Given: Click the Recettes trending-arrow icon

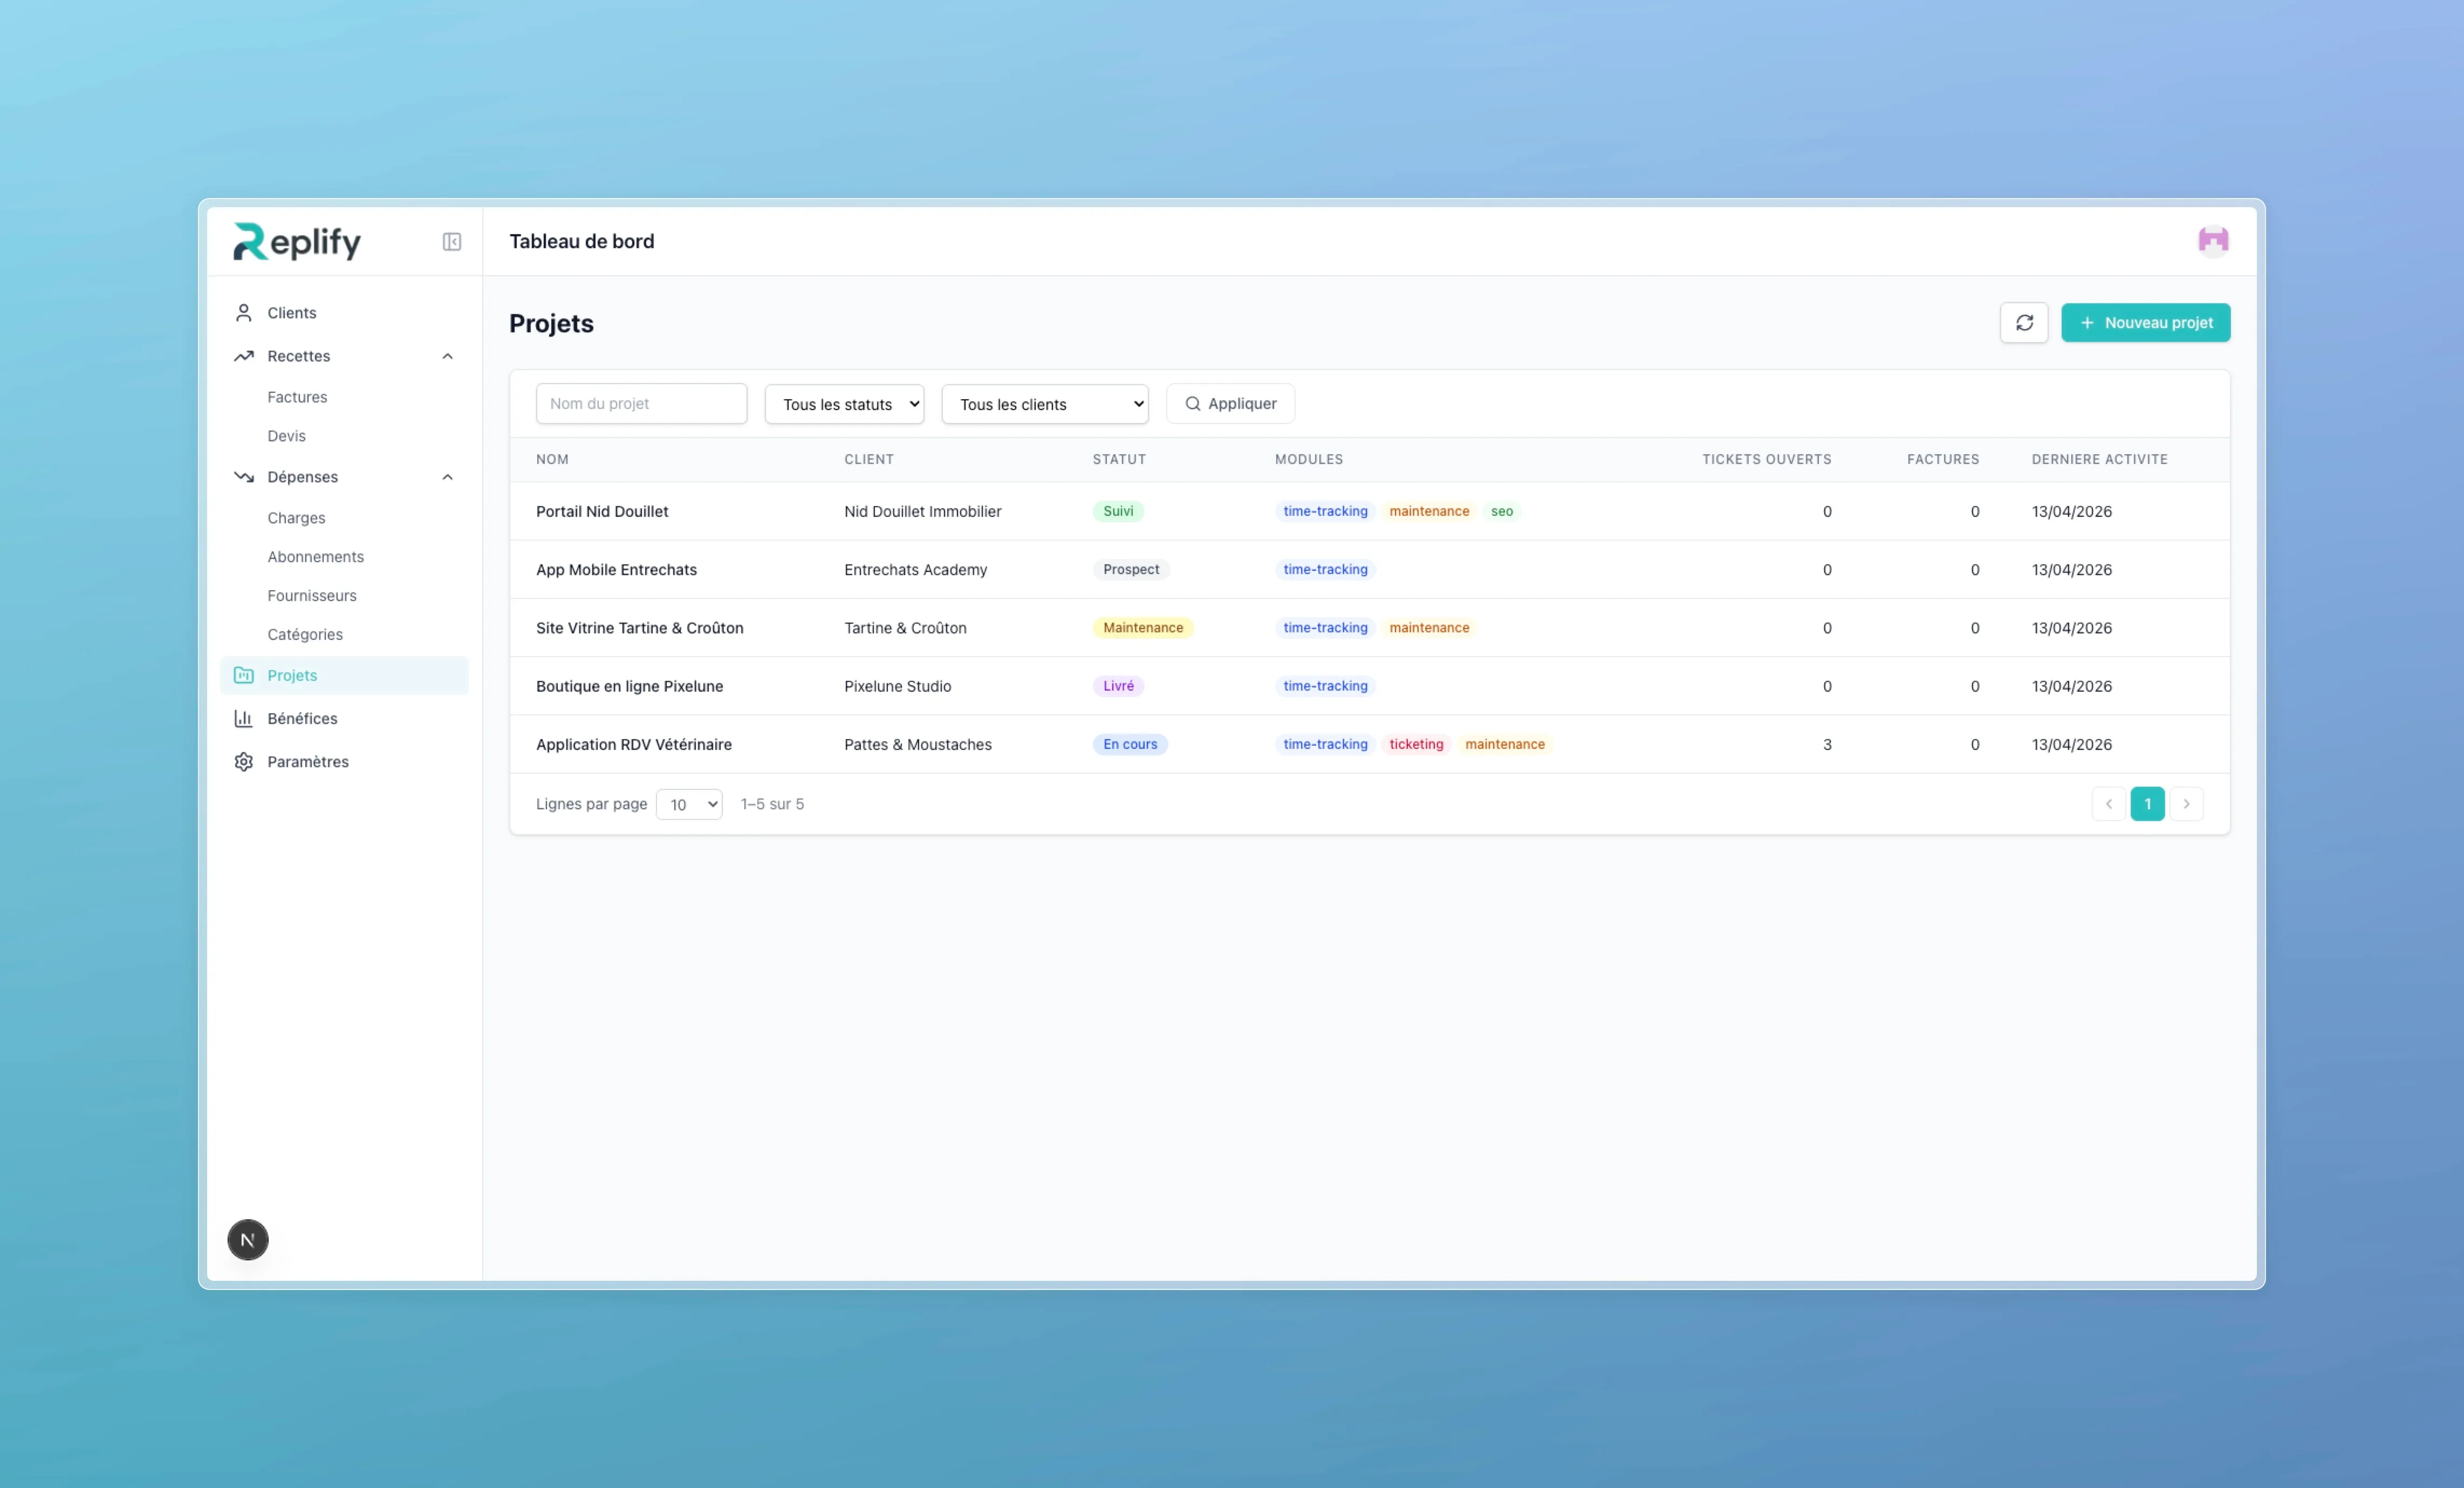Looking at the screenshot, I should tap(244, 356).
